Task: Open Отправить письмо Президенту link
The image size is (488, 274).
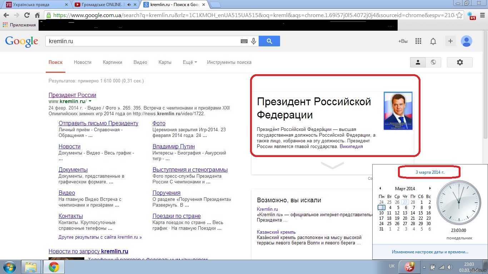Action: pyautogui.click(x=98, y=123)
